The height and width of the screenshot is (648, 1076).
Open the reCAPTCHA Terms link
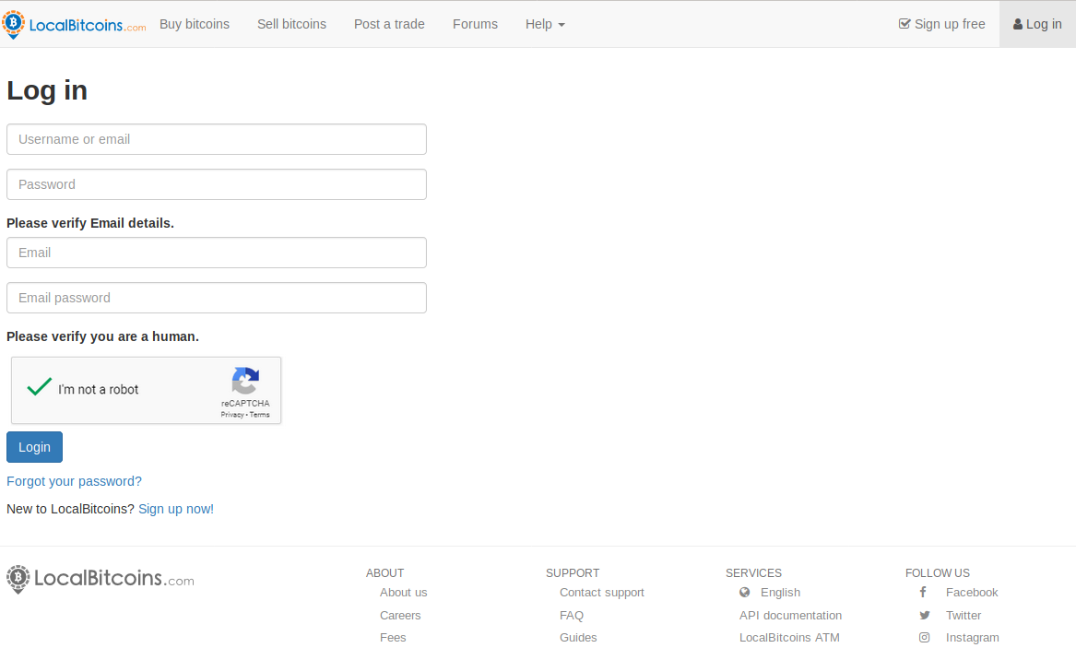[x=259, y=415]
